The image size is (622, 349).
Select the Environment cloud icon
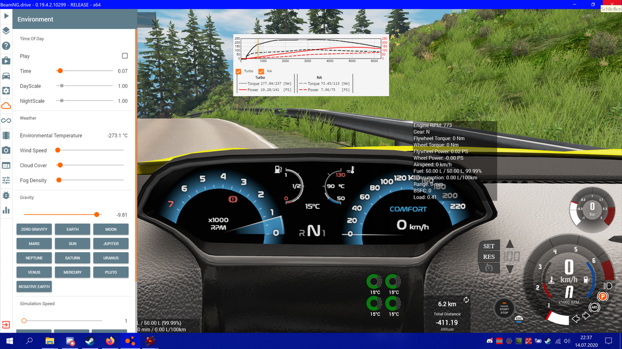(x=6, y=106)
